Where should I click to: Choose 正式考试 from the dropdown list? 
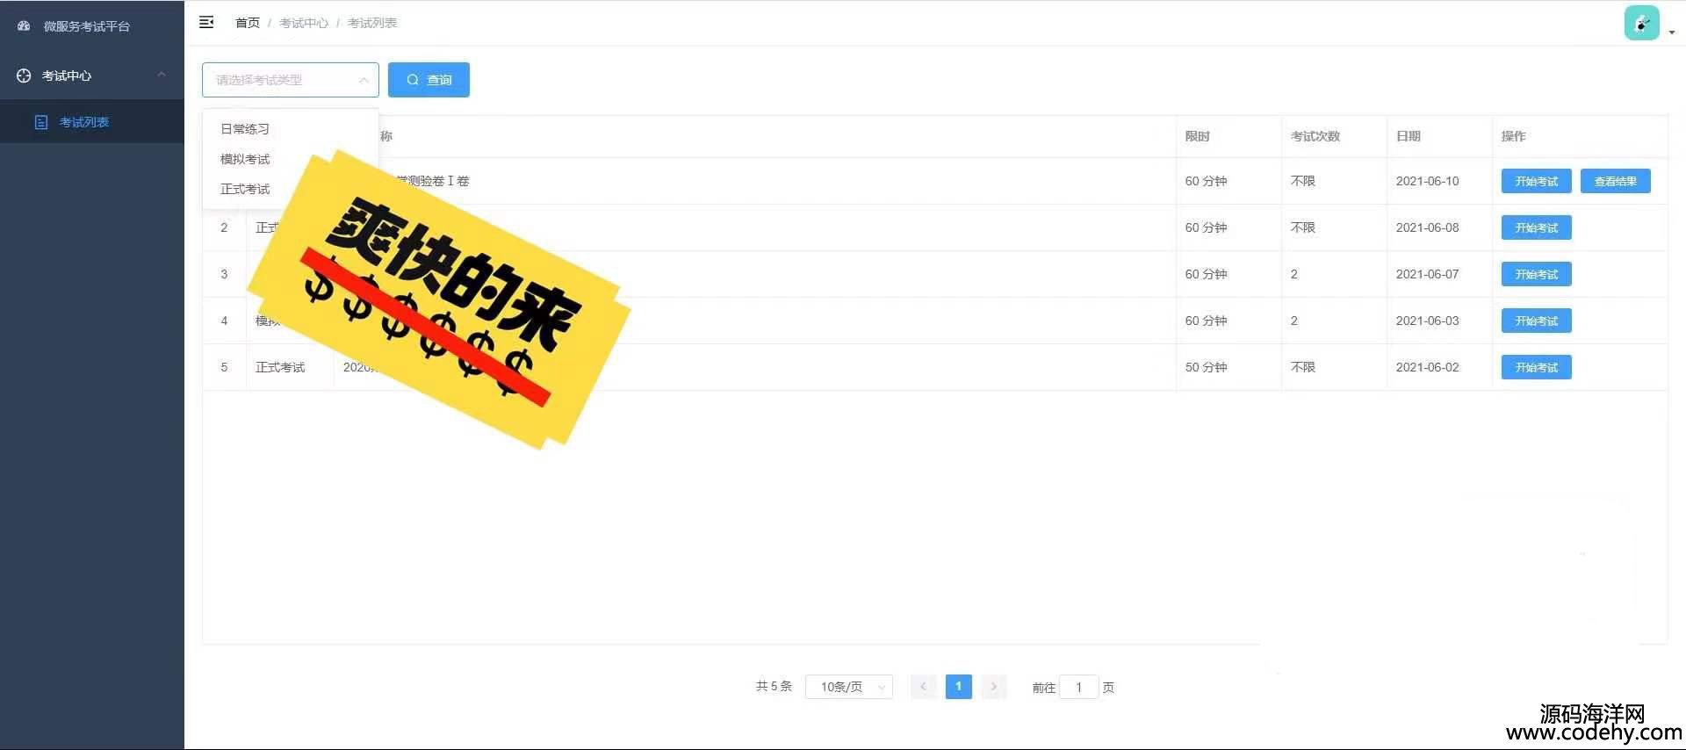pyautogui.click(x=291, y=189)
